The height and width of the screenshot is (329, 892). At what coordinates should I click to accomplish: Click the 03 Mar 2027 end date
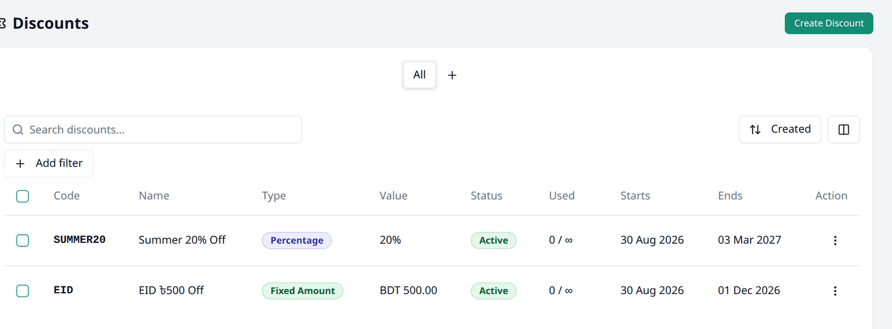pyautogui.click(x=749, y=240)
